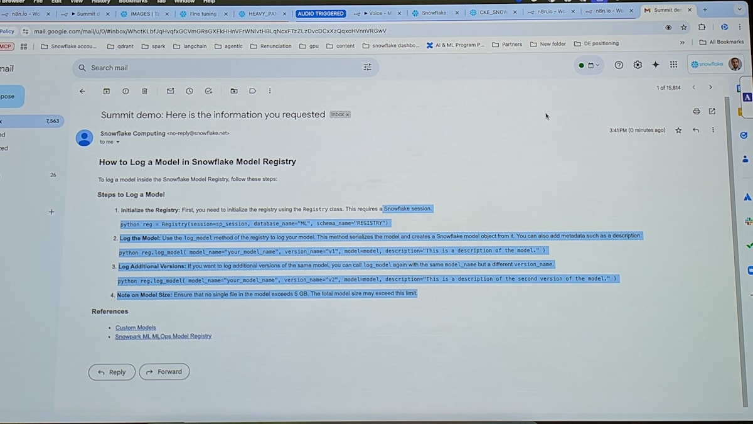The height and width of the screenshot is (424, 753).
Task: Open the Bookmarks menu in the menu bar
Action: tap(133, 2)
